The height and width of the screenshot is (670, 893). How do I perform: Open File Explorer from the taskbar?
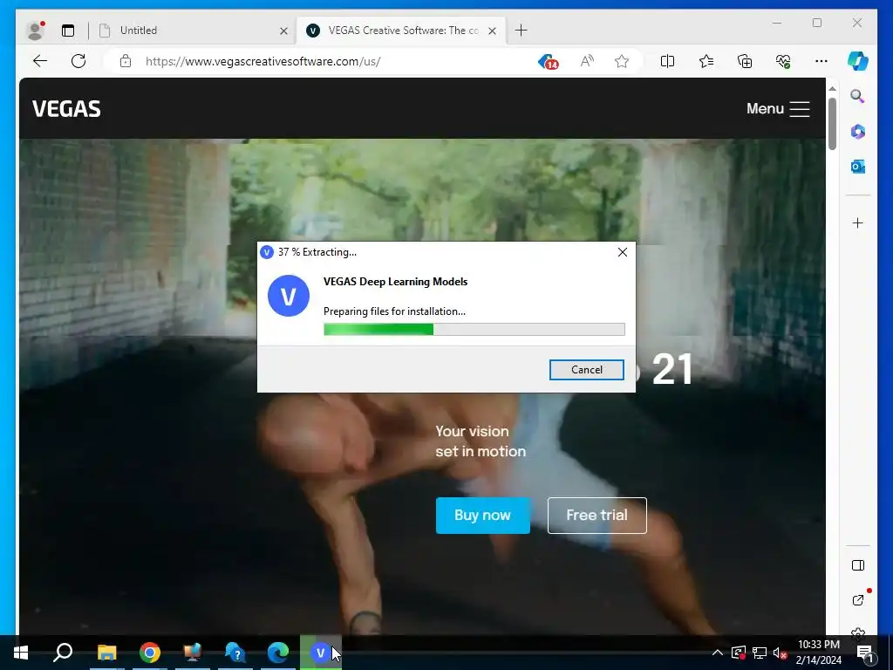[106, 653]
